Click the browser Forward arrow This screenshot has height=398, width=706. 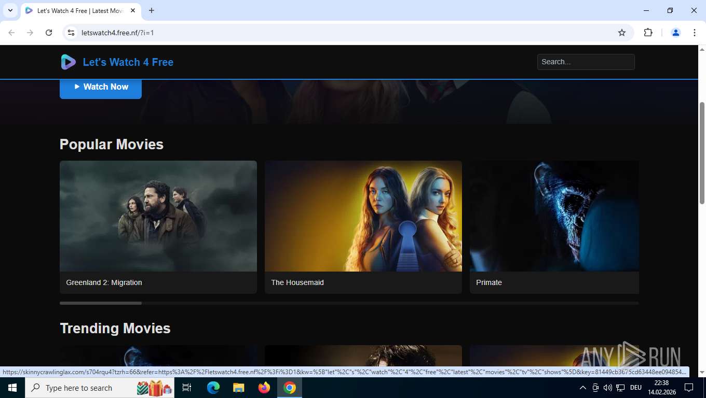30,33
